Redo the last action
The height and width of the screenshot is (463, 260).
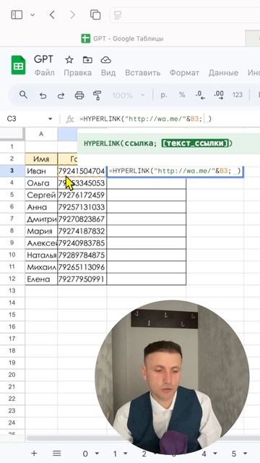click(61, 95)
